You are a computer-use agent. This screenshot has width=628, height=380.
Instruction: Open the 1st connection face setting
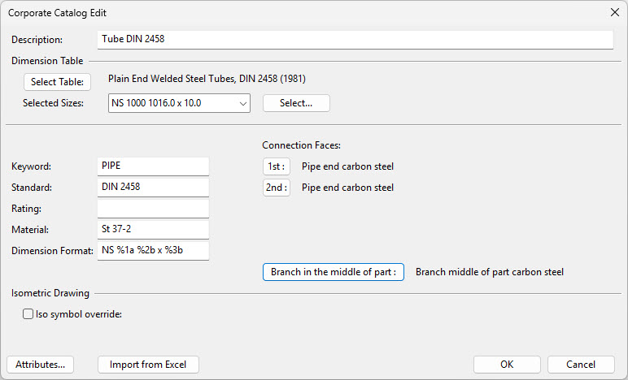point(276,166)
